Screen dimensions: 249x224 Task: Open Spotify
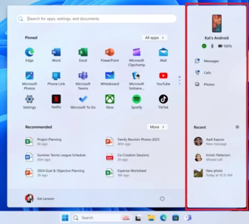[x=136, y=102]
